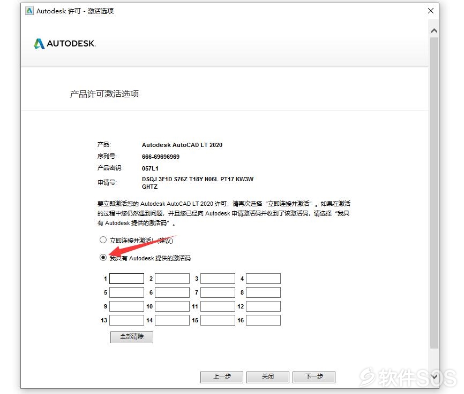Viewport: 464px width, 394px height.
Task: Click activation code field 14
Action: [x=172, y=320]
